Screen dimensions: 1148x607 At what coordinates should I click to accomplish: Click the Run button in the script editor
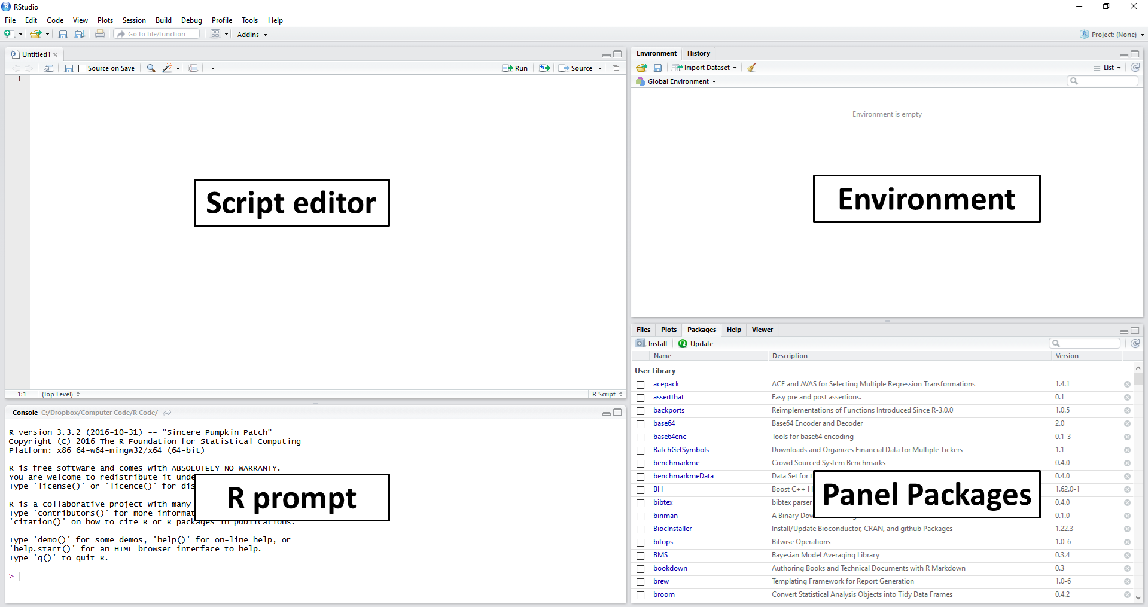(x=514, y=68)
